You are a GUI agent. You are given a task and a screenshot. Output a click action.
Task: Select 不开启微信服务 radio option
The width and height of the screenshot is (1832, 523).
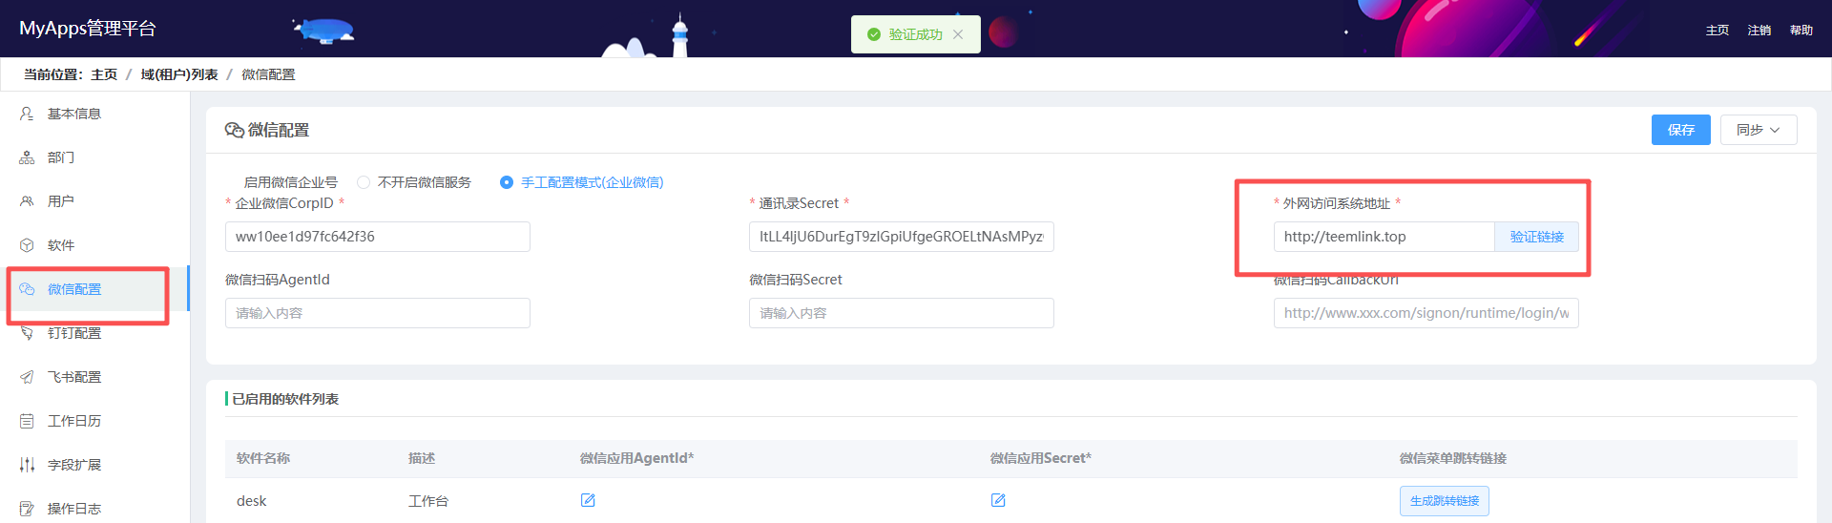(x=364, y=182)
